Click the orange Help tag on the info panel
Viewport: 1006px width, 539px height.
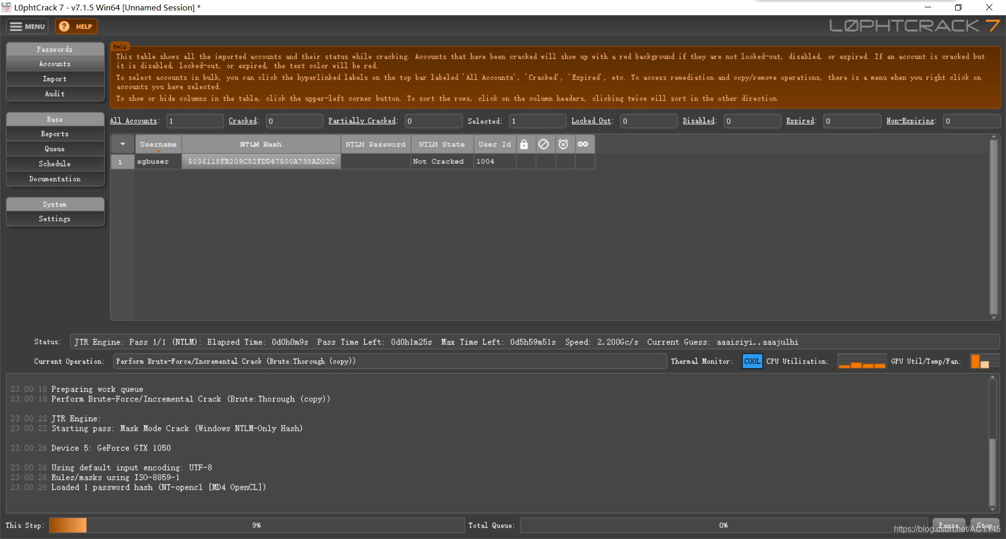tap(120, 47)
